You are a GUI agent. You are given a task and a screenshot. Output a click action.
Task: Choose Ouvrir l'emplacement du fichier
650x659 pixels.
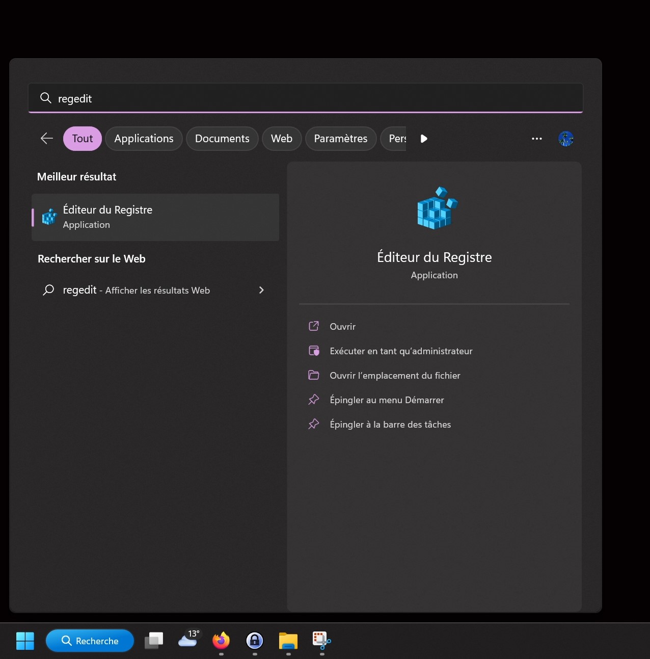coord(395,376)
